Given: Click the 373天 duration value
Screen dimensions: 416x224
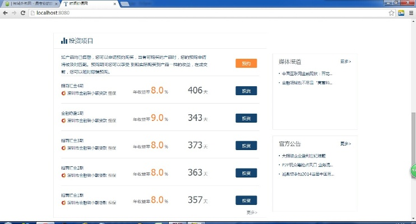Looking at the screenshot, I should coord(198,145).
